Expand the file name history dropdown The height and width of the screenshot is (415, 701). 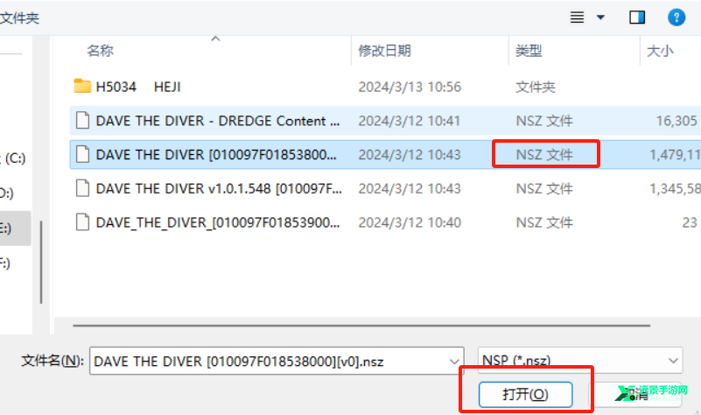pos(454,362)
